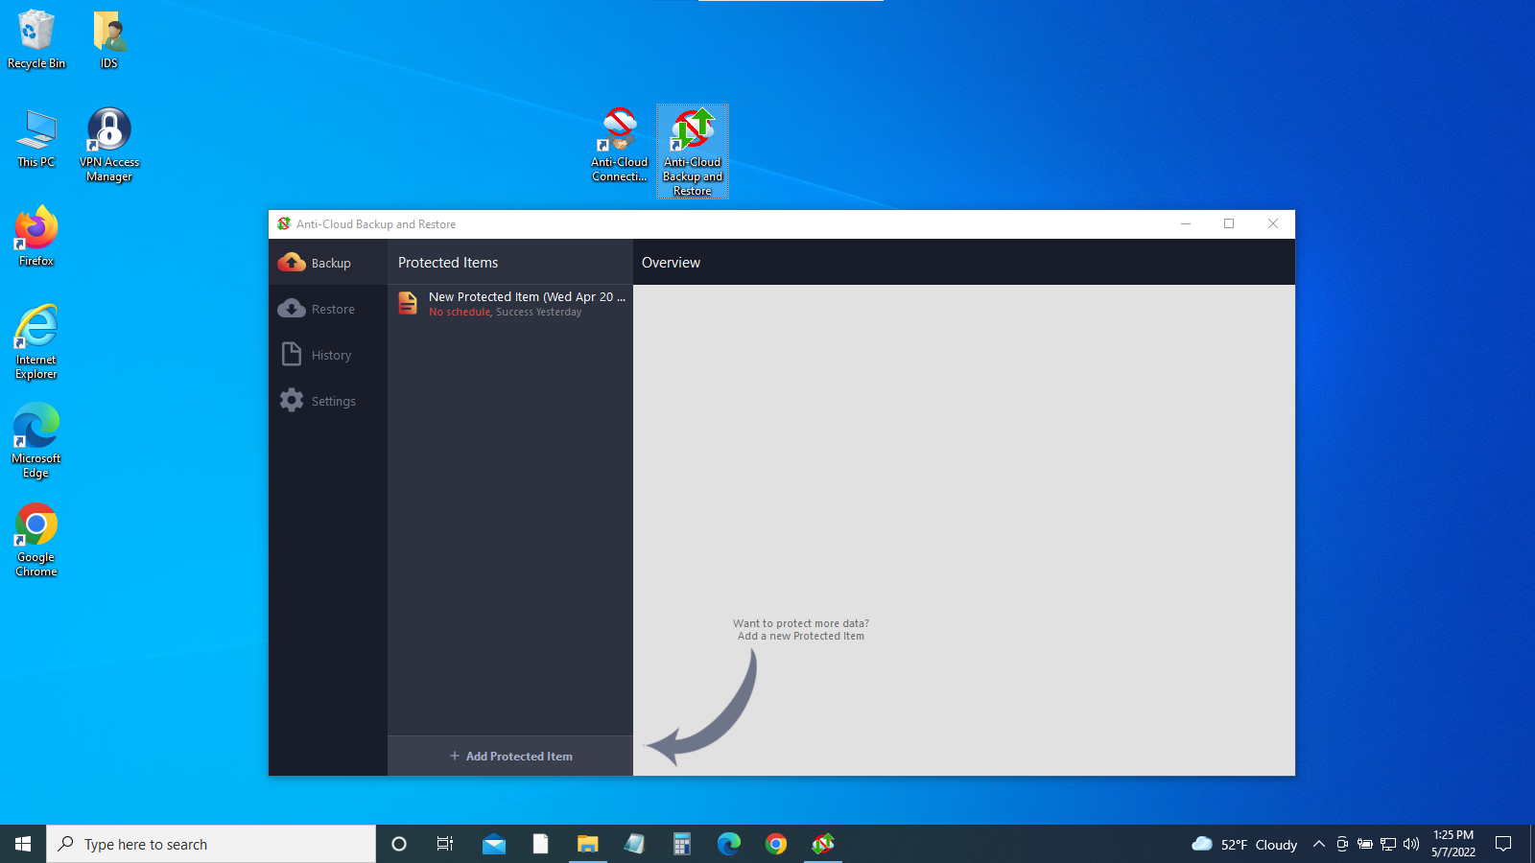Select the VPN Access Manager desktop icon
1535x863 pixels.
point(109,145)
